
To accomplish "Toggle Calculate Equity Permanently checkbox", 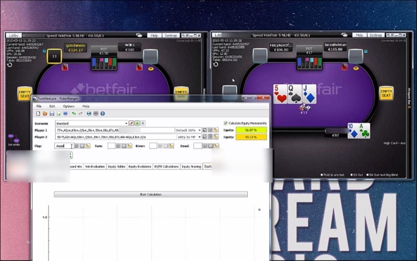I will coord(225,123).
